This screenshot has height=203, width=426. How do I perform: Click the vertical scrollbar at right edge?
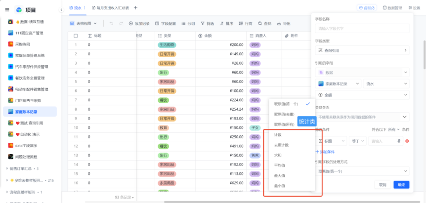(425, 55)
